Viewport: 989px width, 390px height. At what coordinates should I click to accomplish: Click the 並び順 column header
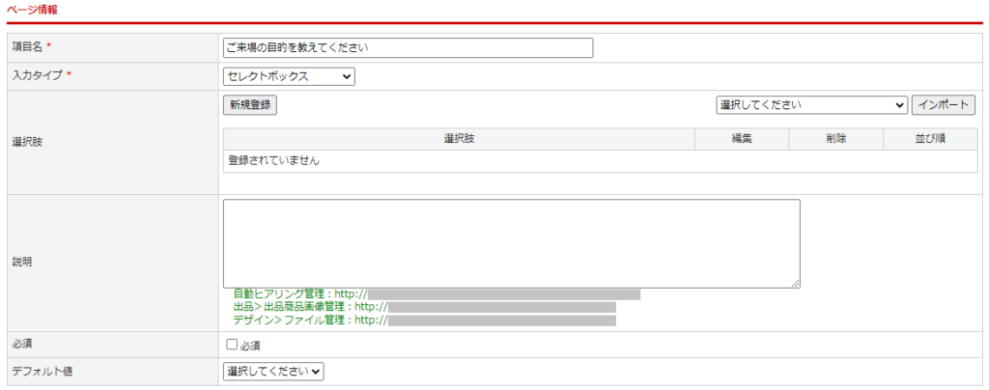coord(930,139)
